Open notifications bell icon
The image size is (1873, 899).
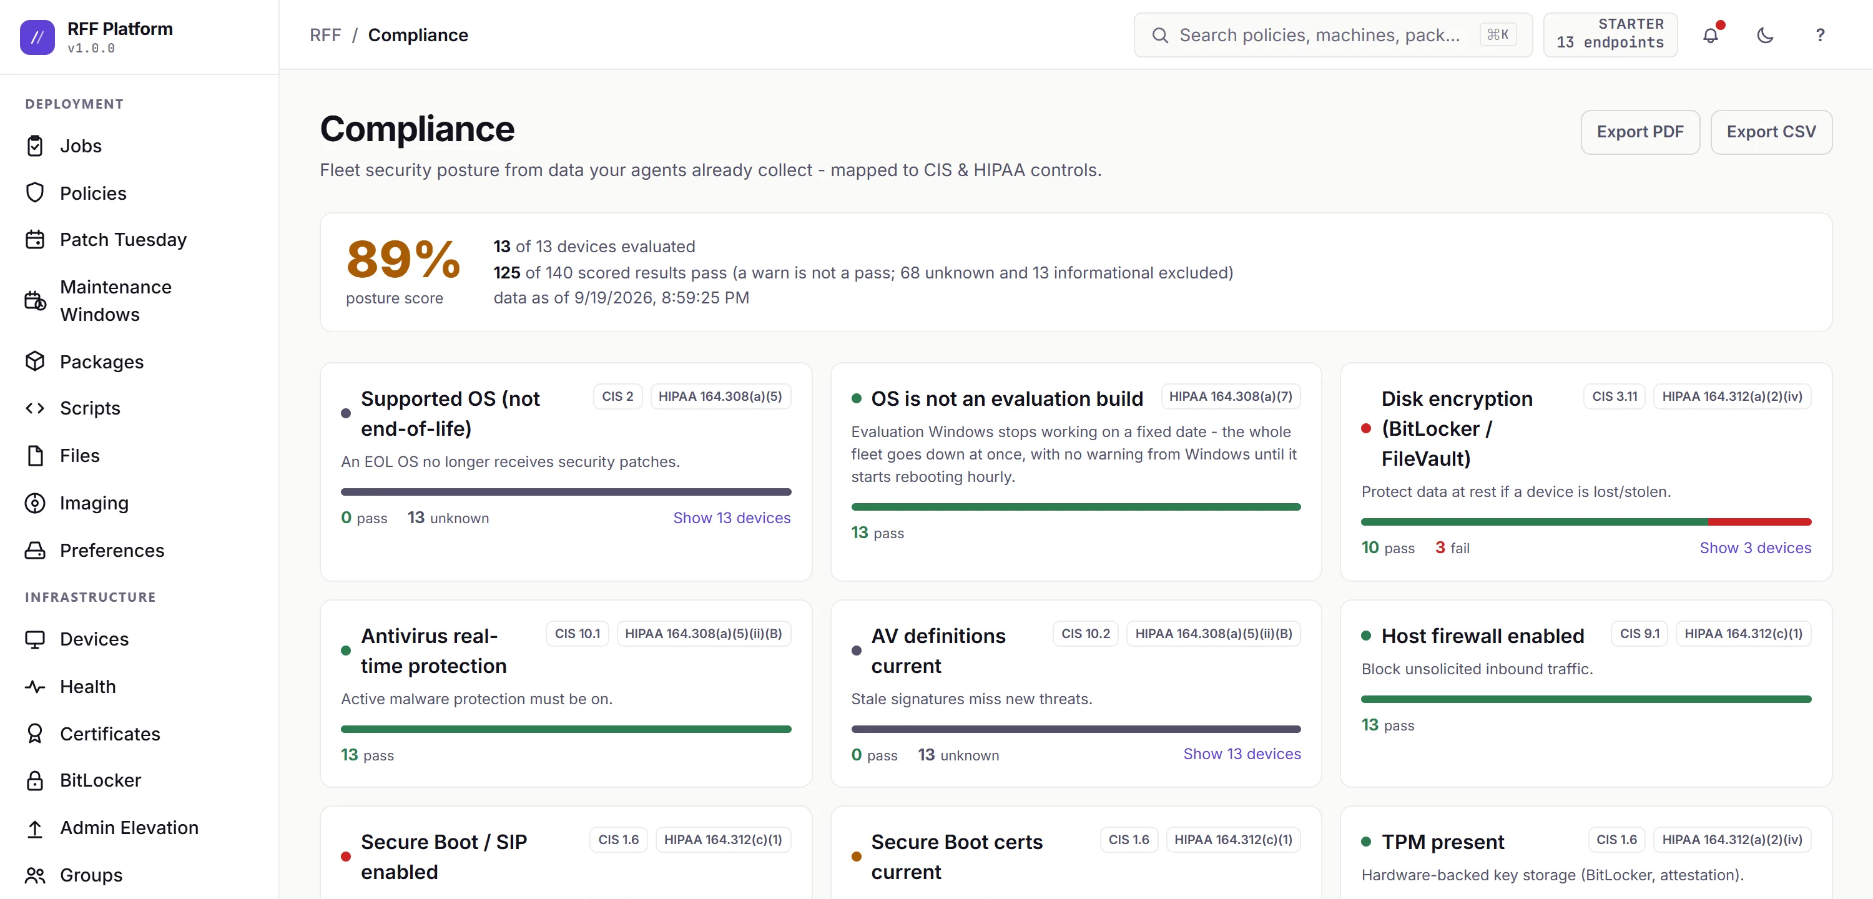[1711, 35]
